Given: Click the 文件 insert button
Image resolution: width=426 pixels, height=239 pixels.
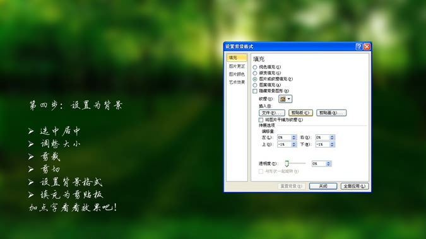Looking at the screenshot, I should [x=271, y=113].
